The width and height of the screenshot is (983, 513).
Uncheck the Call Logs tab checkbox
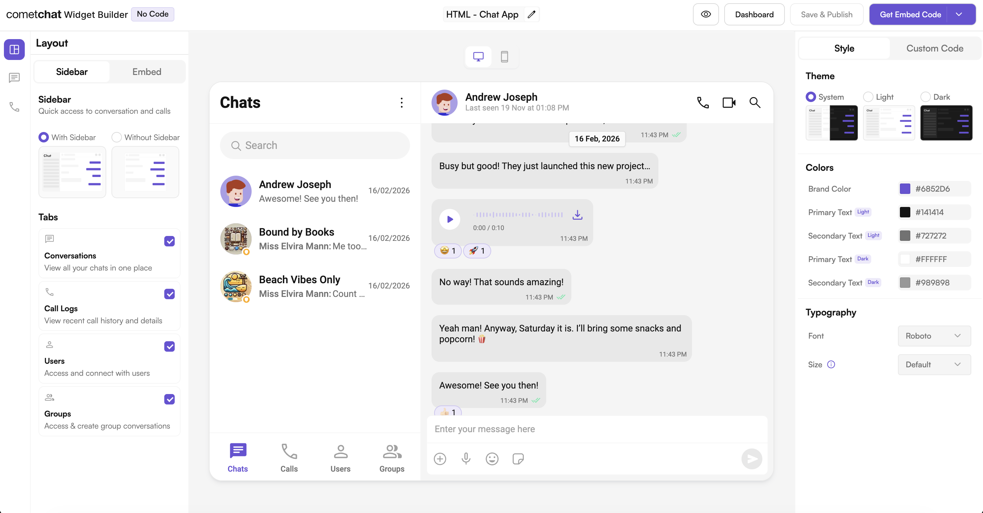pyautogui.click(x=169, y=294)
